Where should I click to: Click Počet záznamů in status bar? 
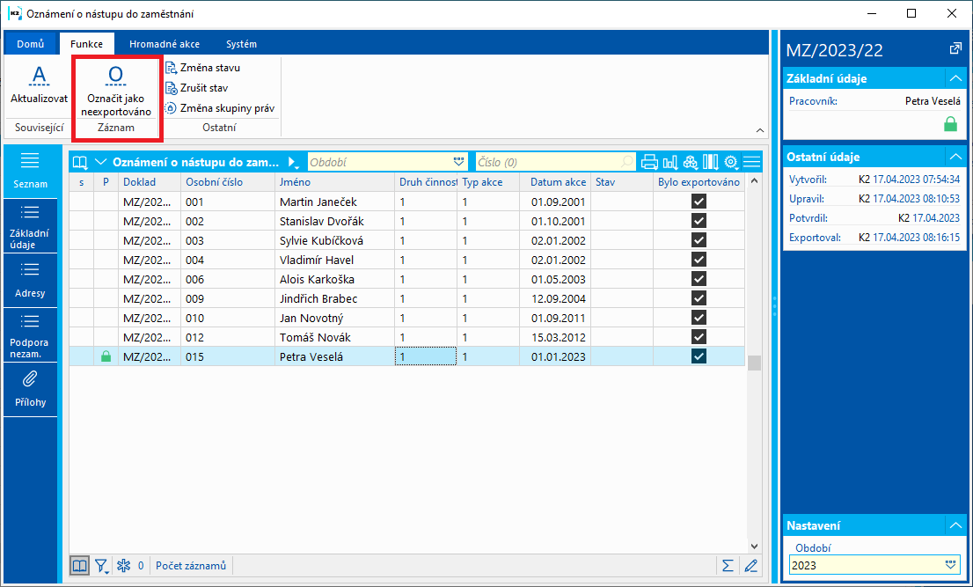pyautogui.click(x=191, y=565)
